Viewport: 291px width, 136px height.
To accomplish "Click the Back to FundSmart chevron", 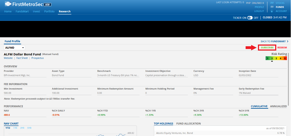I will coord(288,41).
